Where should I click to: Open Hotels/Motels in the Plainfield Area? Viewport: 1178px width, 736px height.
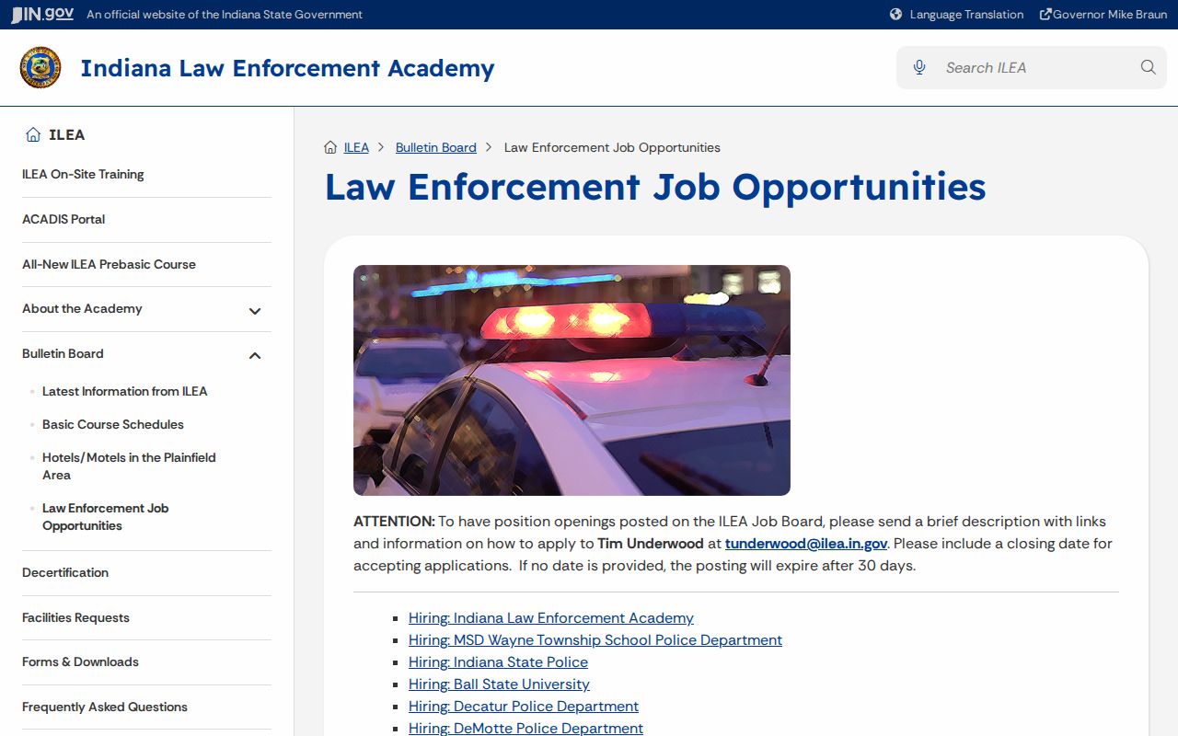point(129,466)
